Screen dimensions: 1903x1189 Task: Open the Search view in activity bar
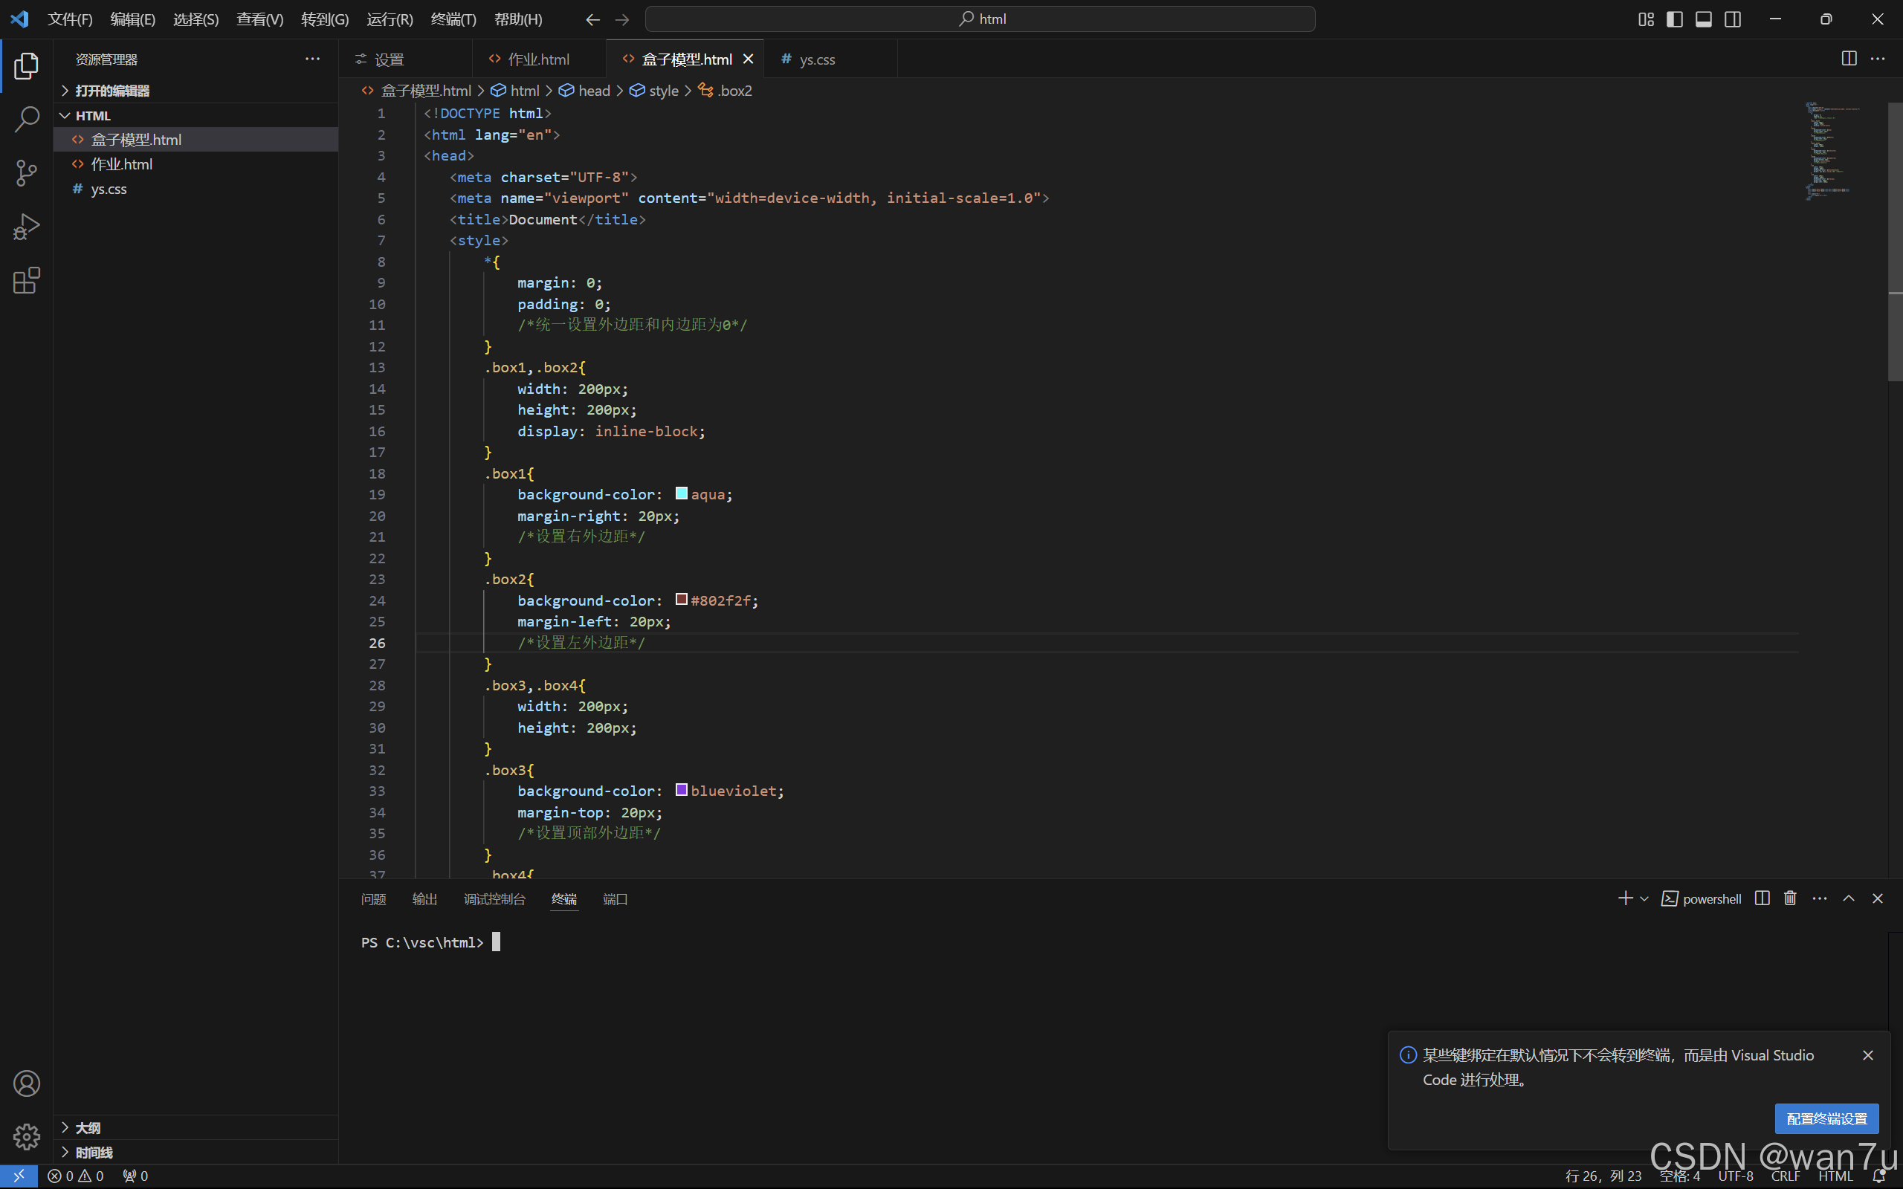point(27,120)
